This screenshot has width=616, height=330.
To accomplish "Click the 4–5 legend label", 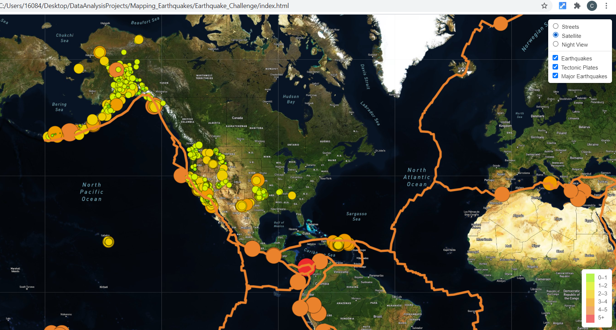I will point(603,310).
